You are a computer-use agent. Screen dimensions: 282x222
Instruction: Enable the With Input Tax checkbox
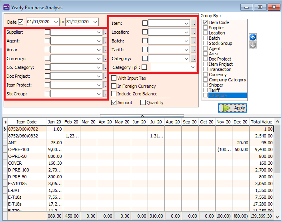click(114, 78)
